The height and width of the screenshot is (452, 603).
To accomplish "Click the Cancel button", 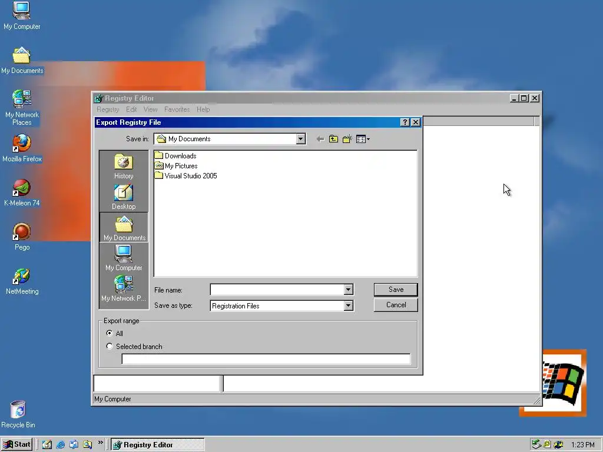I will click(396, 305).
